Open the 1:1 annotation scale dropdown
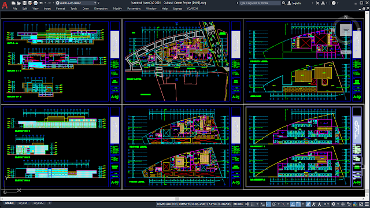 tap(326, 204)
